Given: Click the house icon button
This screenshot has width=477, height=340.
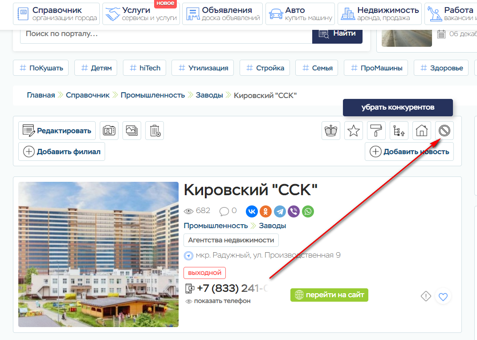Looking at the screenshot, I should click(x=422, y=131).
